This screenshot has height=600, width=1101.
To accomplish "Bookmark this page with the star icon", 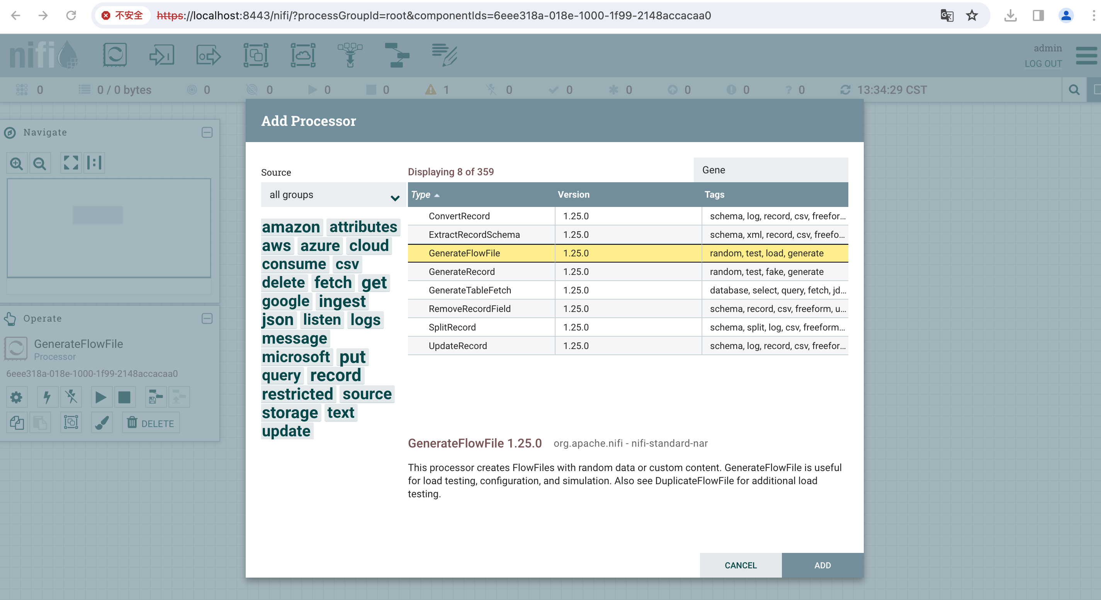I will [972, 16].
